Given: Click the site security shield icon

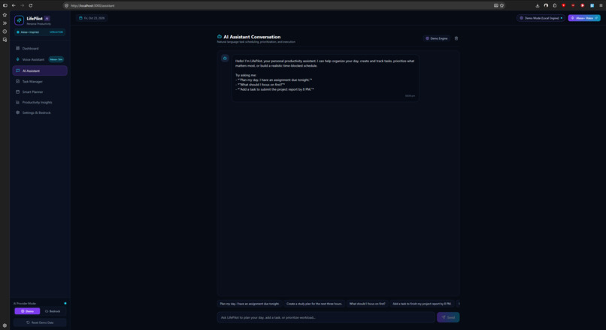Looking at the screenshot, I should pos(66,5).
